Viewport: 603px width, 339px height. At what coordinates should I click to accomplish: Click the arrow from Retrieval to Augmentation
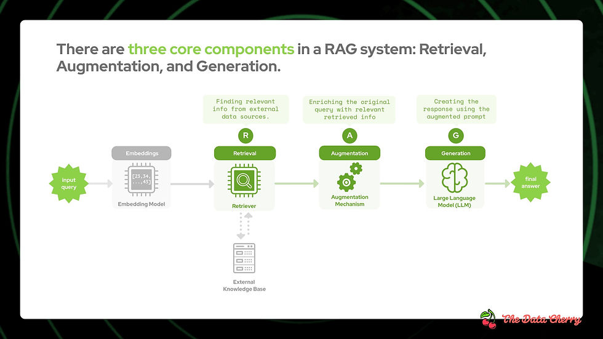(x=297, y=184)
